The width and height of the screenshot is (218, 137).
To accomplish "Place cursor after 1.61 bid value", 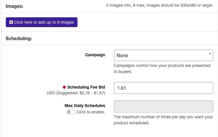I will coord(127,88).
